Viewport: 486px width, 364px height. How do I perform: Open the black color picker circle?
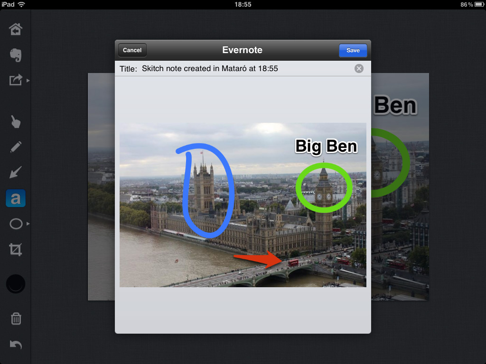16,284
